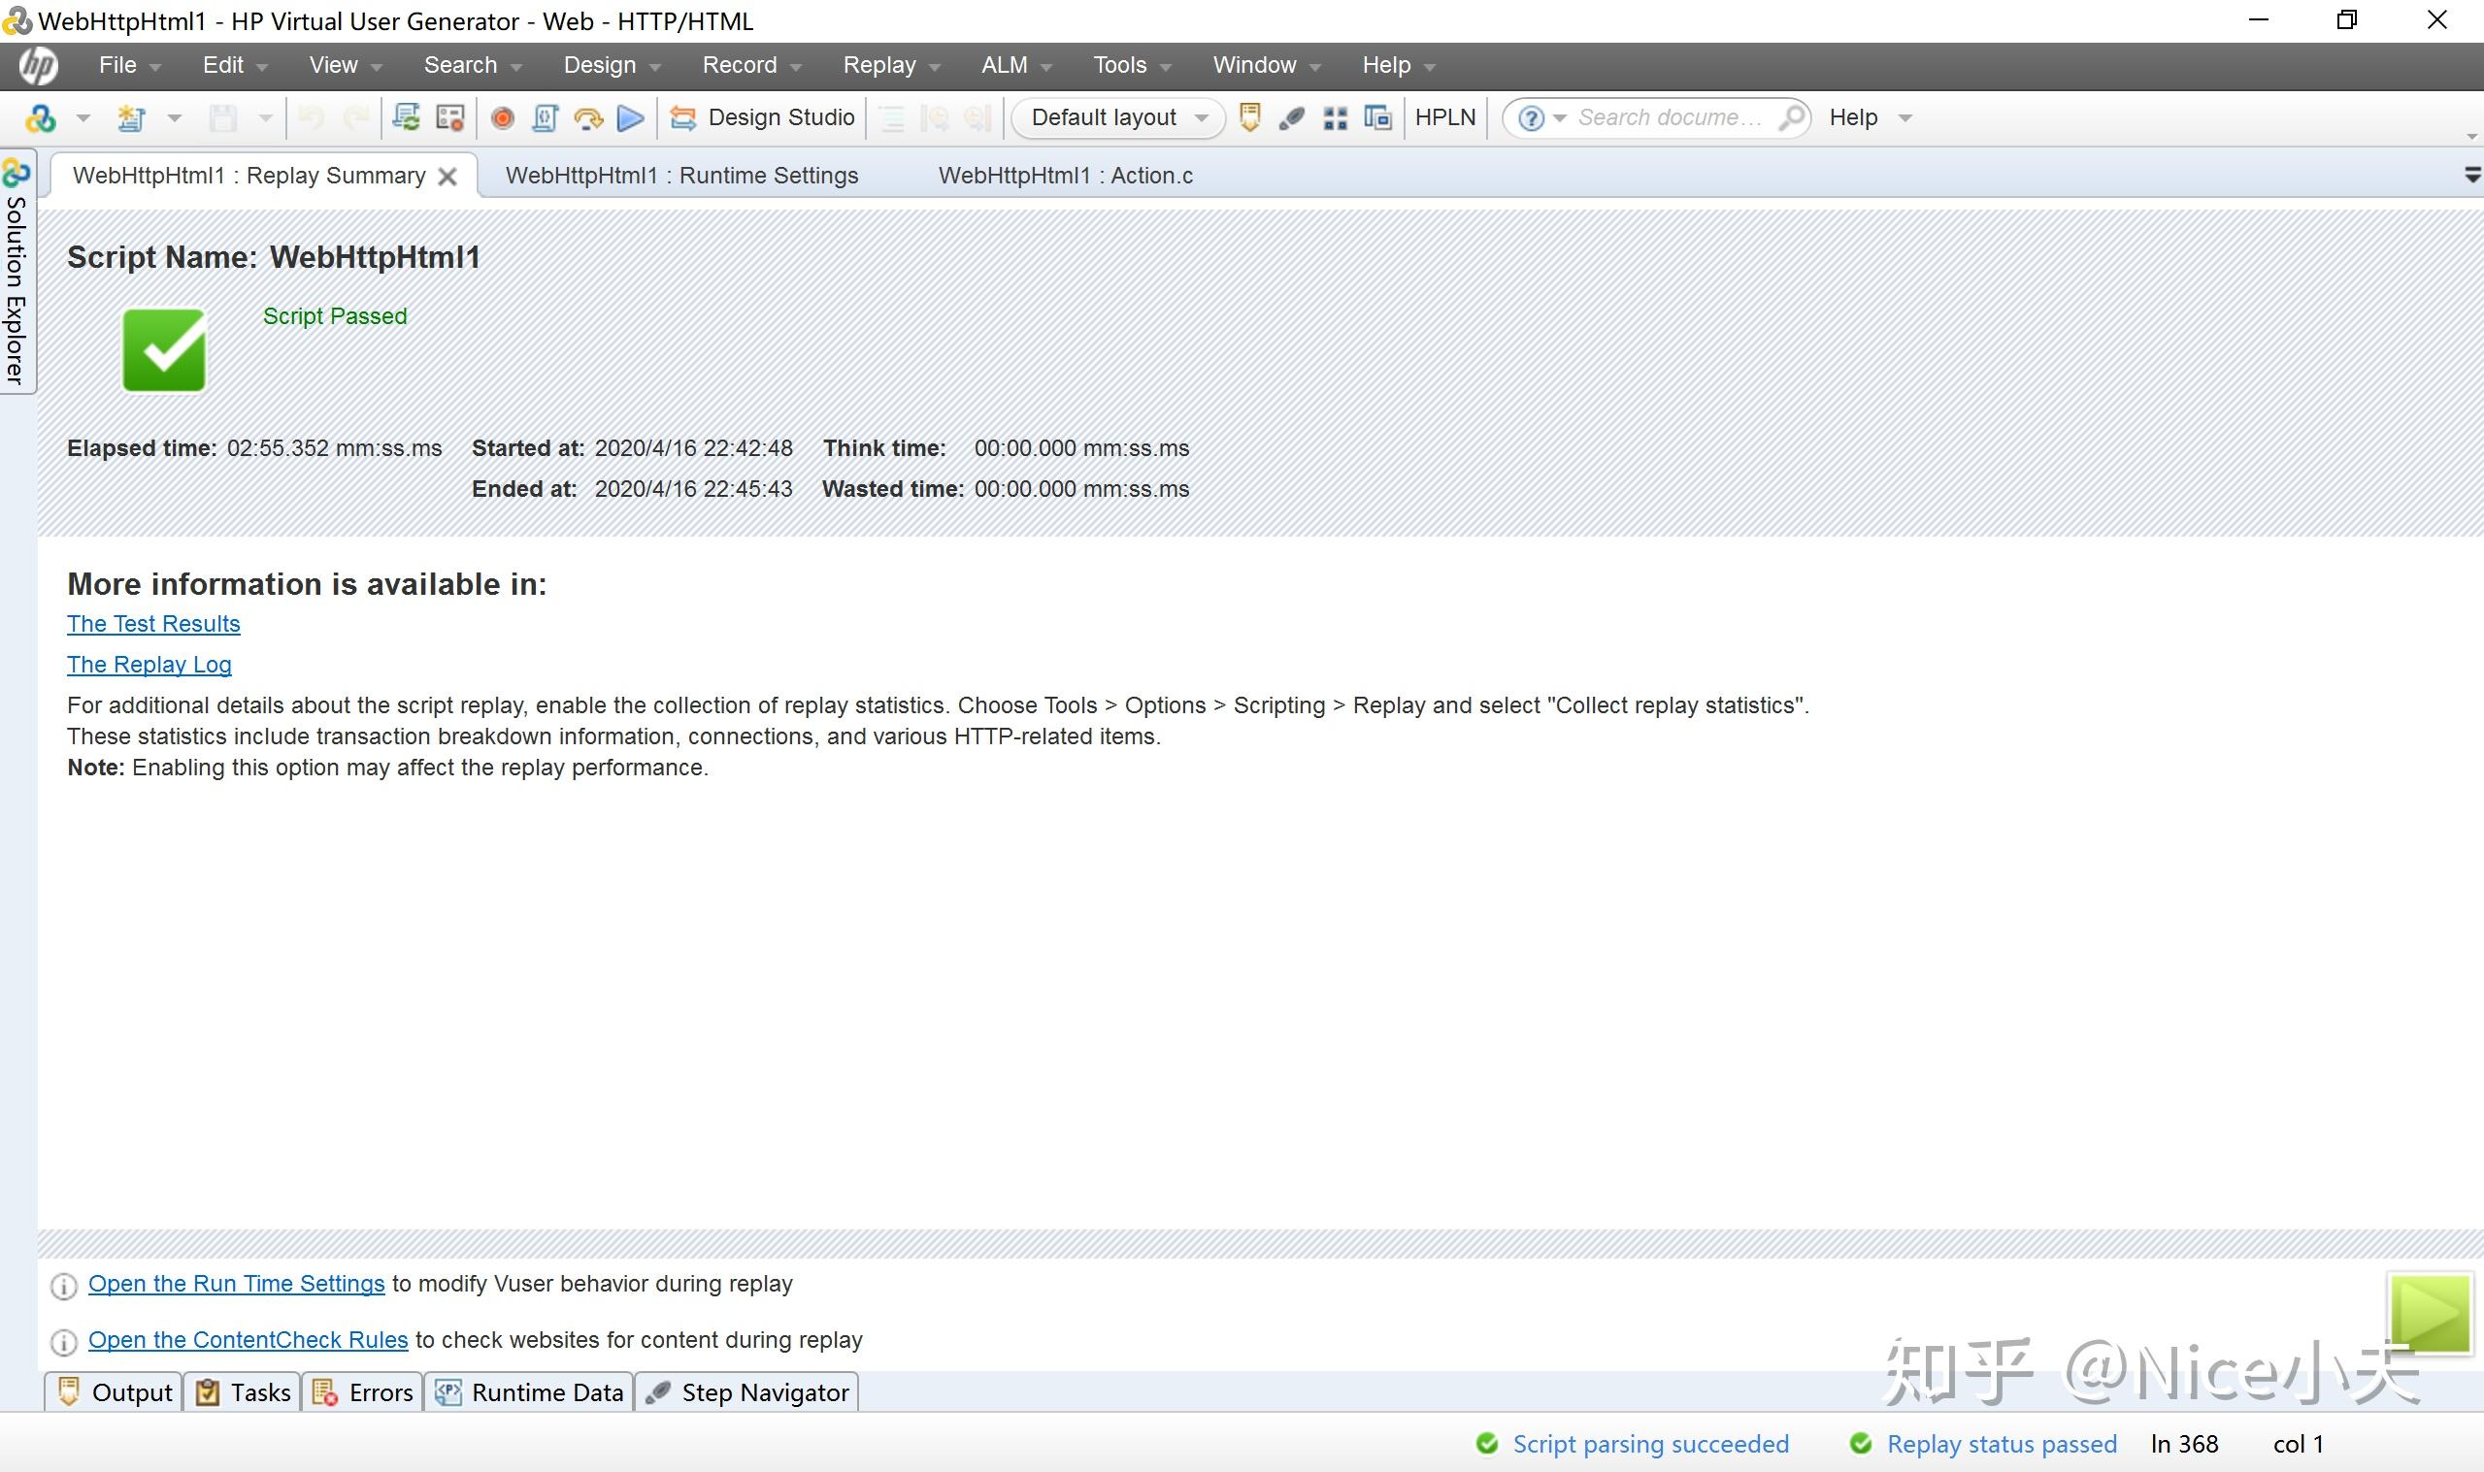Click the Run step by step icon
The image size is (2484, 1472).
click(x=588, y=118)
